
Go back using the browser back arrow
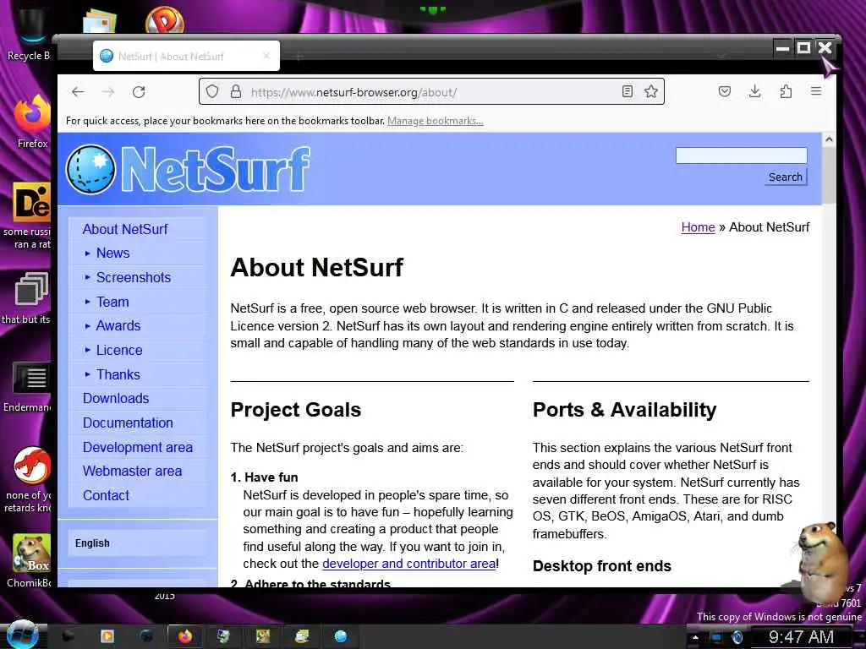(78, 91)
